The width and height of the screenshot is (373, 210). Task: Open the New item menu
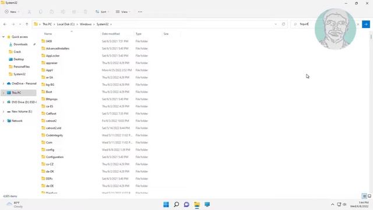coord(12,12)
